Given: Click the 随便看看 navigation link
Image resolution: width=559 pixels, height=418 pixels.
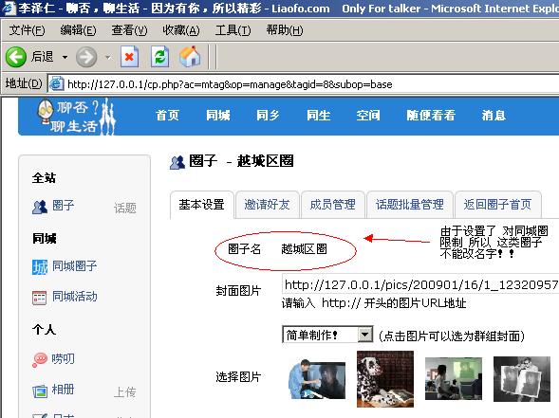Looking at the screenshot, I should [431, 116].
